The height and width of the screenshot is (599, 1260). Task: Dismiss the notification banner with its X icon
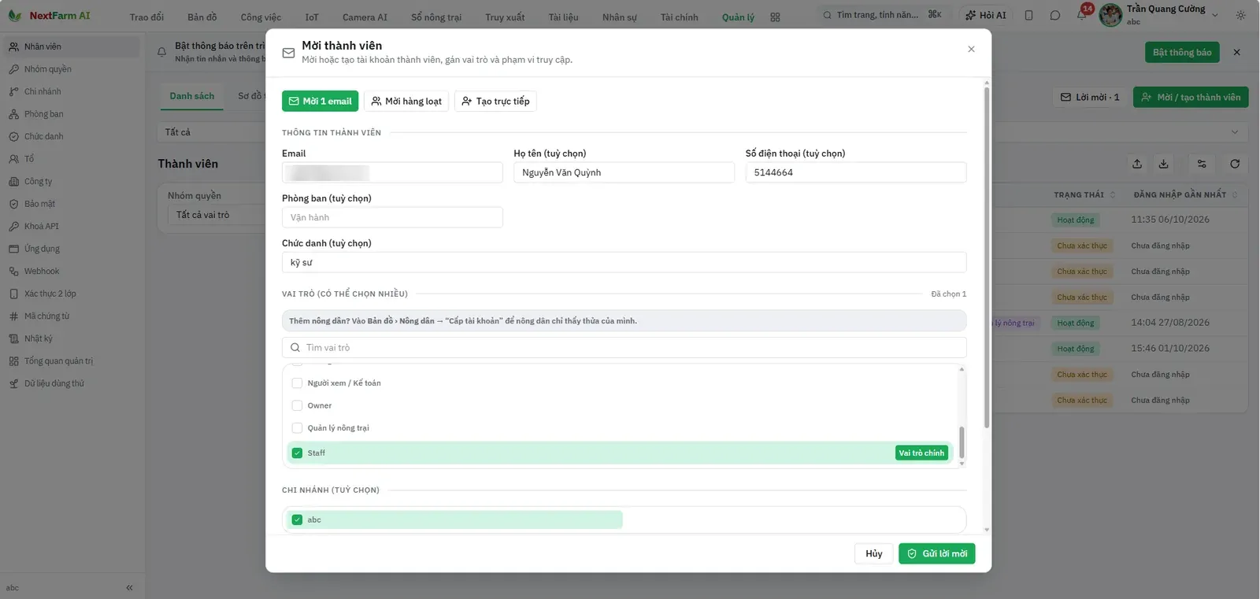(1236, 53)
